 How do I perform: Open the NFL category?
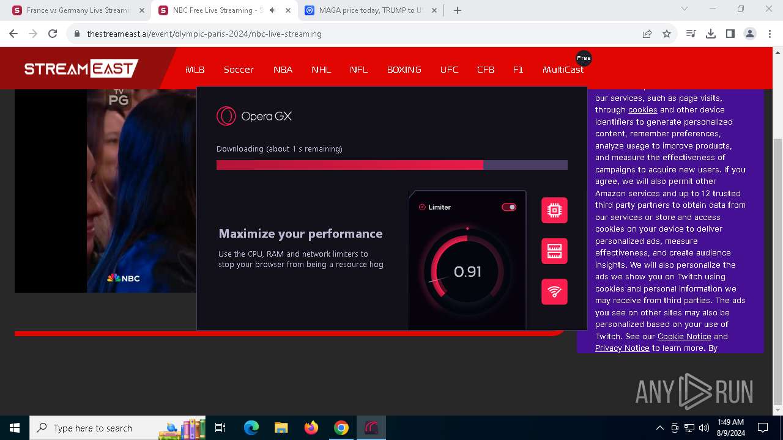click(x=359, y=70)
